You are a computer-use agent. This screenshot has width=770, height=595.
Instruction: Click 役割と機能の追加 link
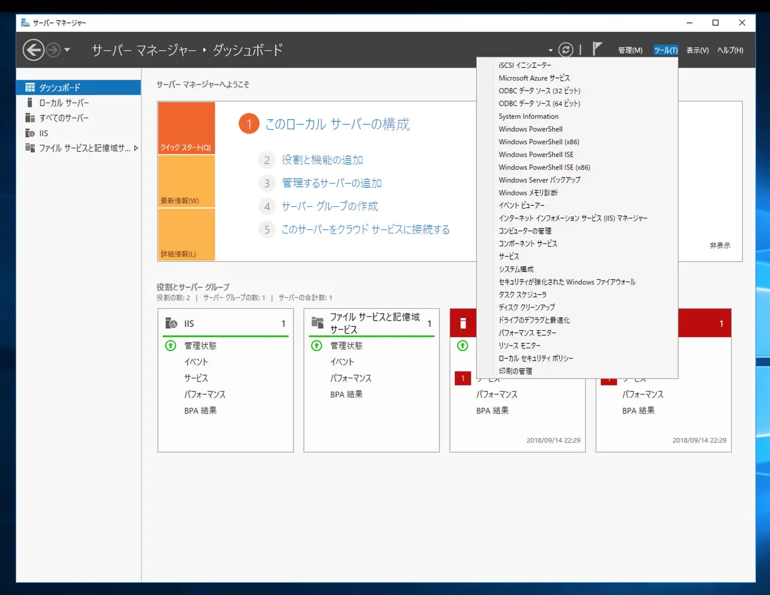[x=322, y=160]
